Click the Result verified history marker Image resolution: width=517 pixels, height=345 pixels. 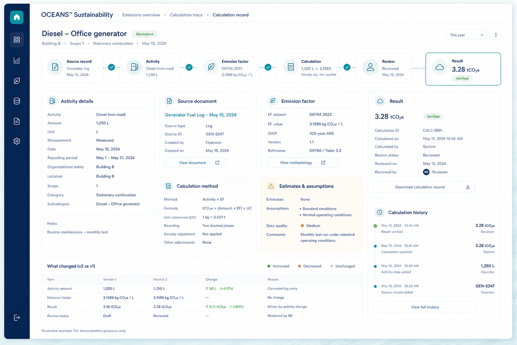(375, 226)
